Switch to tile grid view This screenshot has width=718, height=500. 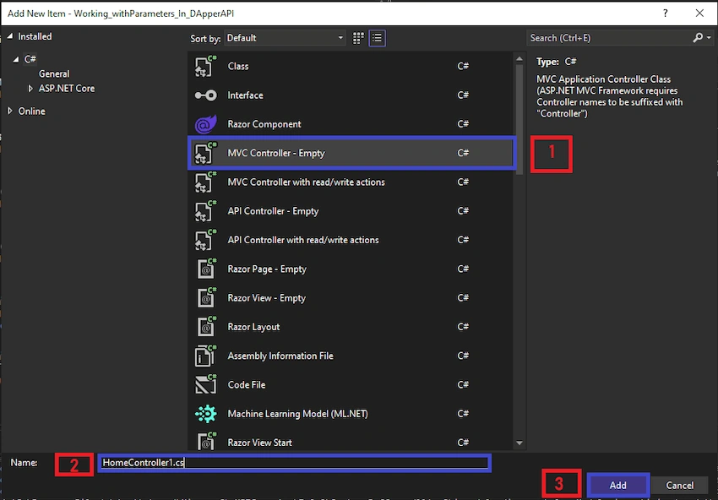(358, 38)
